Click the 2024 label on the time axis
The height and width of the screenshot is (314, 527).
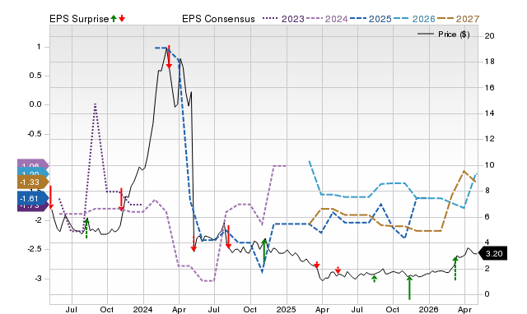pyautogui.click(x=142, y=309)
